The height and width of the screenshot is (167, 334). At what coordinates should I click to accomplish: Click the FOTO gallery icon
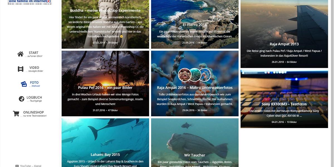coord(24,84)
